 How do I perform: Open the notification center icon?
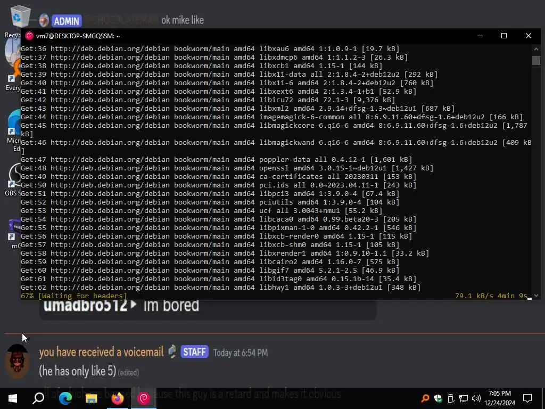(527, 398)
